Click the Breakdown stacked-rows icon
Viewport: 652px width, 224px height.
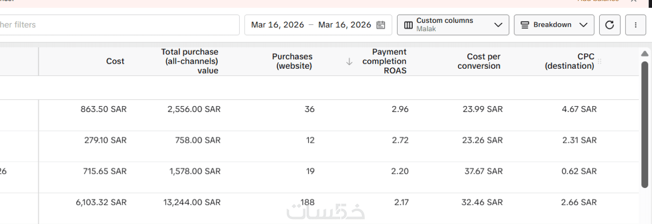coord(525,25)
